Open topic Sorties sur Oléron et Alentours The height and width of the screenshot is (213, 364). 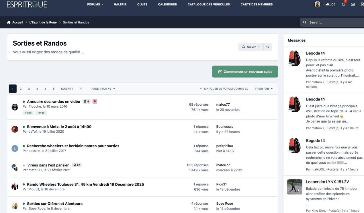point(54,204)
